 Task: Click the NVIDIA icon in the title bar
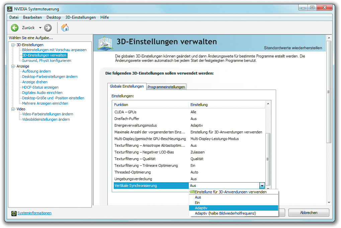[10, 9]
